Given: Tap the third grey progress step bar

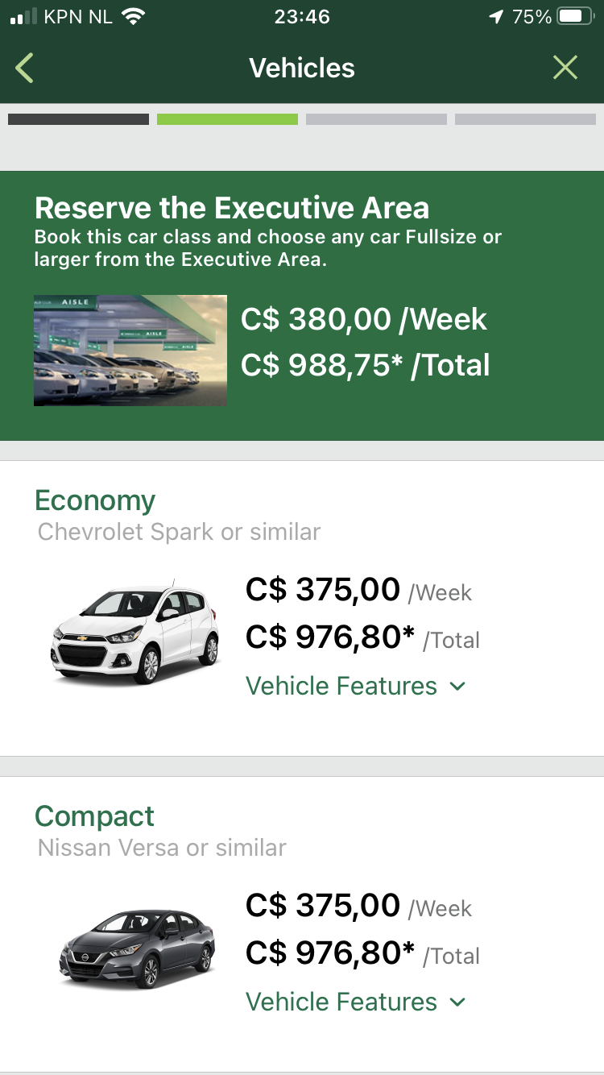Looking at the screenshot, I should coord(376,119).
